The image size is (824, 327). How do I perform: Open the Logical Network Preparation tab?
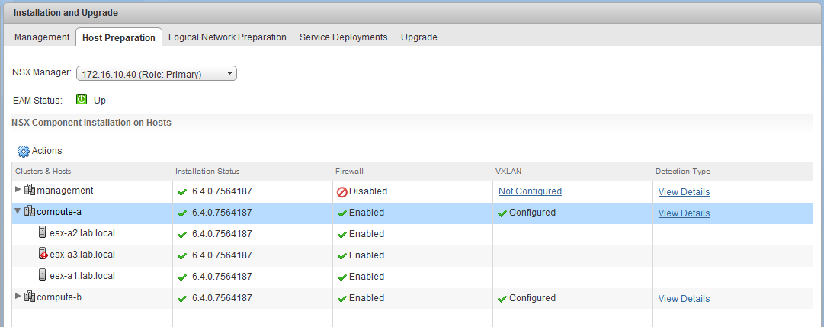coord(227,37)
